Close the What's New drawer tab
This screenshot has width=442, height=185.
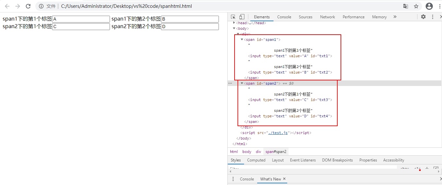click(284, 179)
